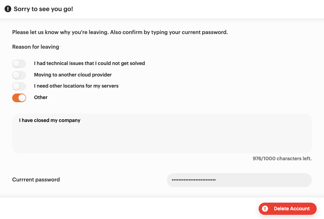
Task: Click the 'Moving to another cloud provider' label
Action: coord(73,75)
